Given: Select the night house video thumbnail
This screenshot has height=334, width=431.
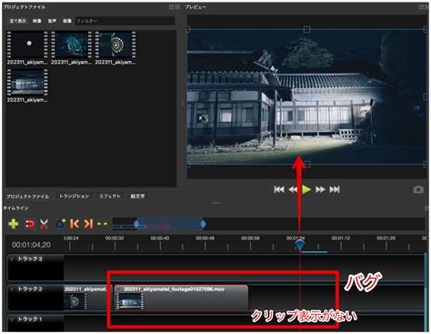Looking at the screenshot, I should (27, 83).
